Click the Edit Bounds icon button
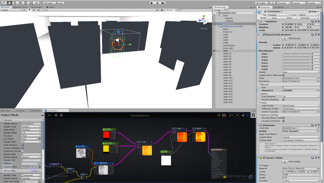Screen dimensions: 324x183 [285, 39]
